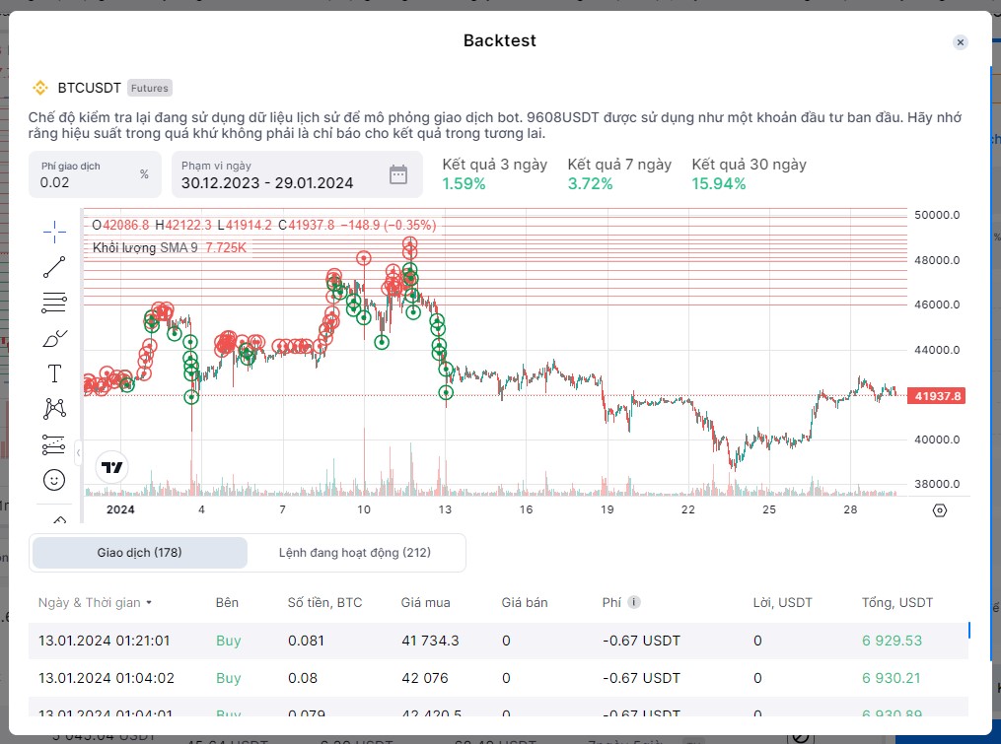Choose the text annotation tool

click(x=54, y=373)
